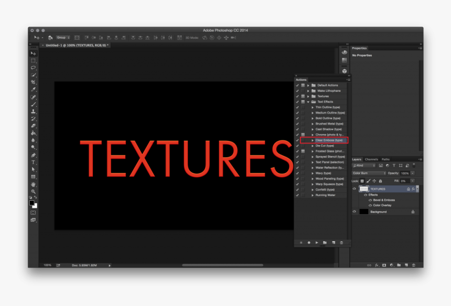The height and width of the screenshot is (306, 451).
Task: Expand the Textures action folder
Action: [308, 96]
